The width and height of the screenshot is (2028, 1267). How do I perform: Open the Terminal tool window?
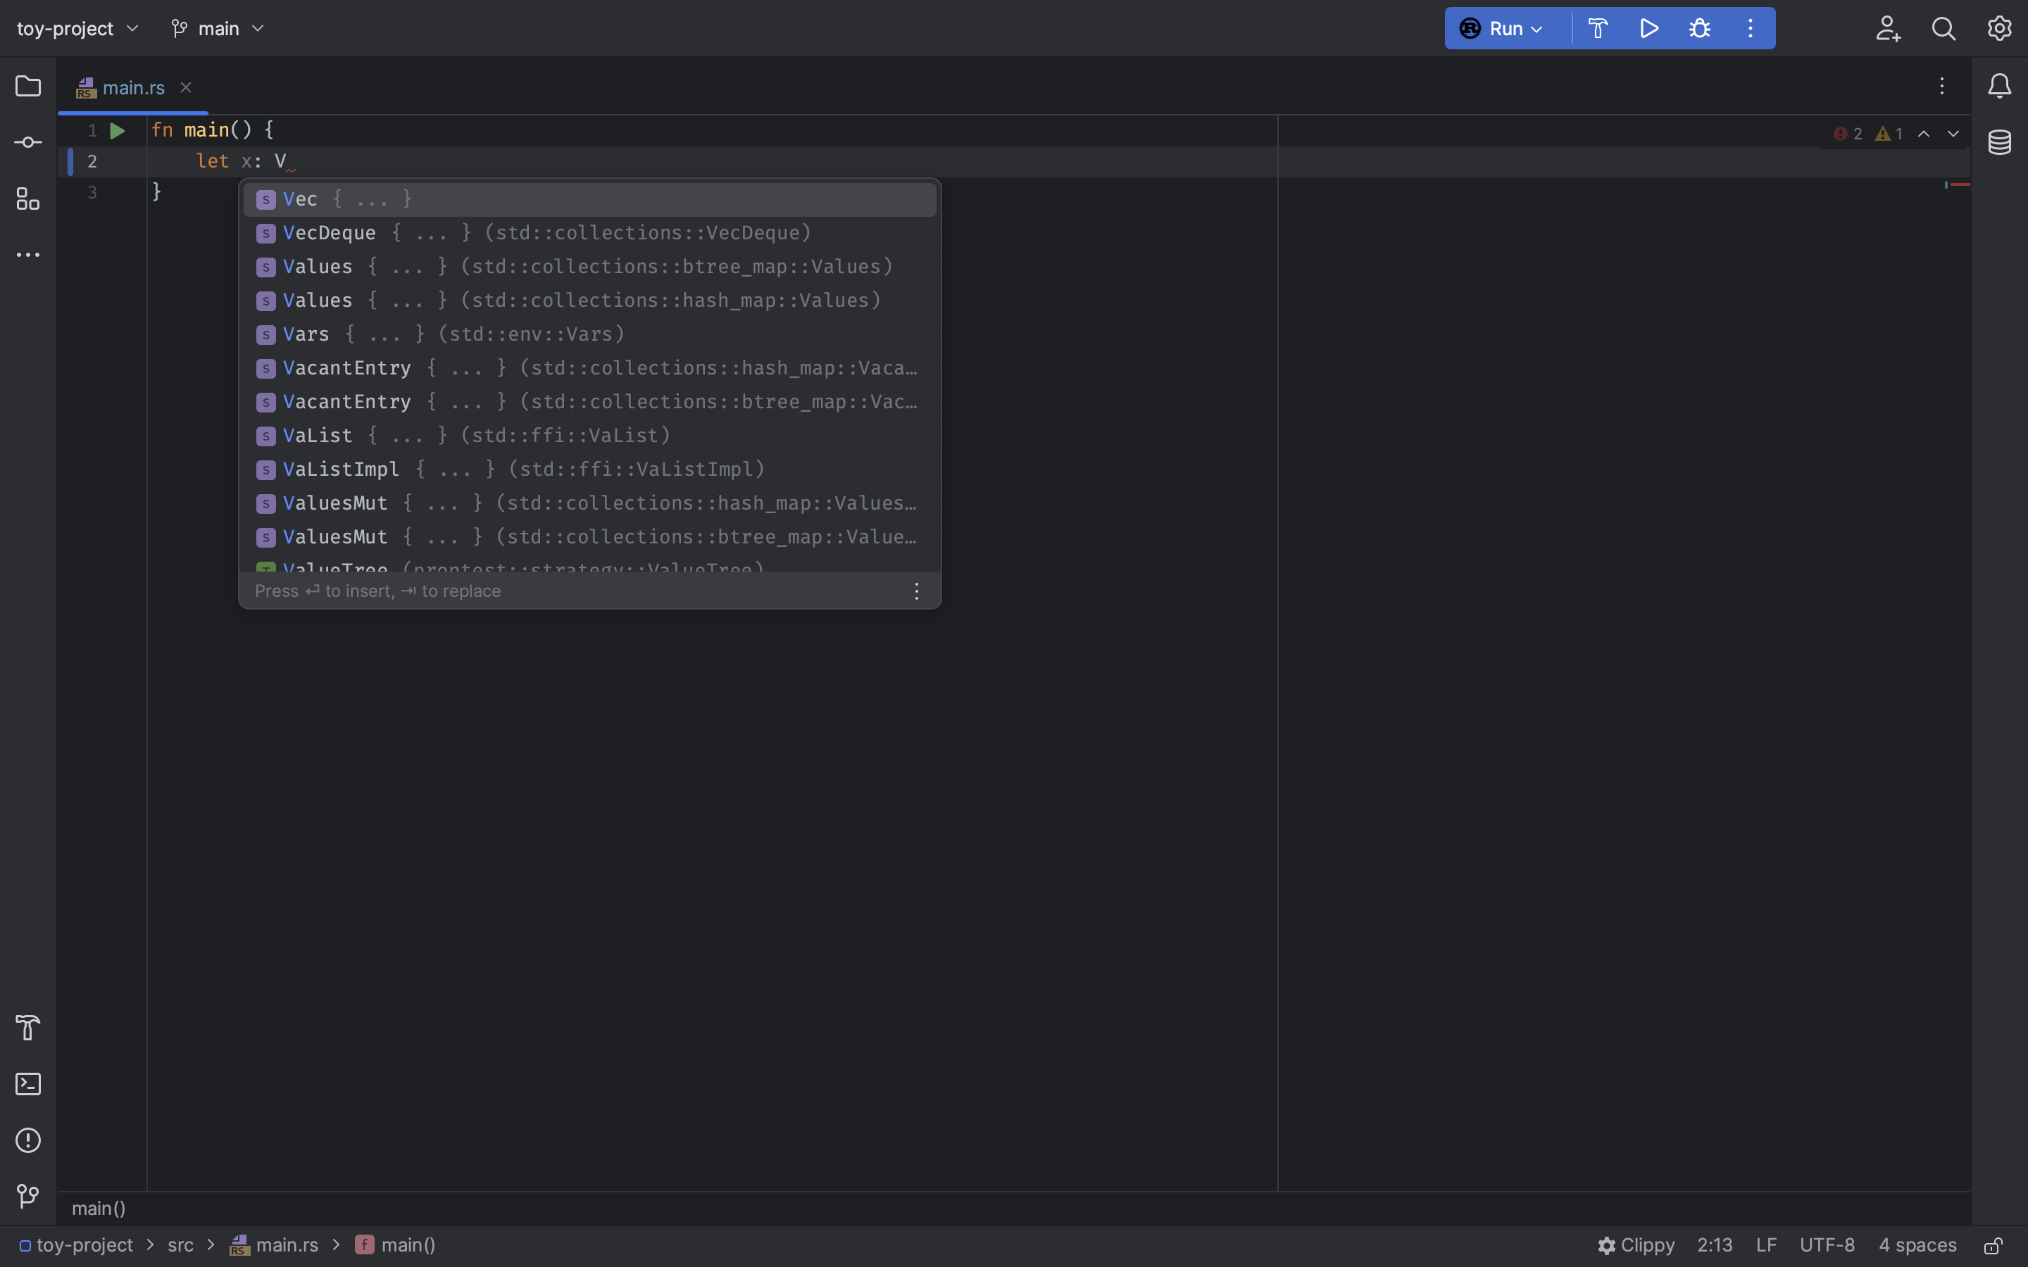[x=27, y=1084]
